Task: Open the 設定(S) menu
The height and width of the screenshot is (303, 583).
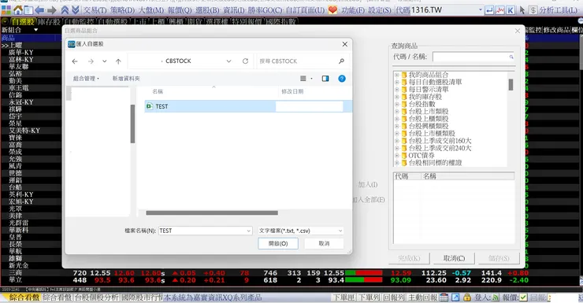Action: tap(380, 10)
